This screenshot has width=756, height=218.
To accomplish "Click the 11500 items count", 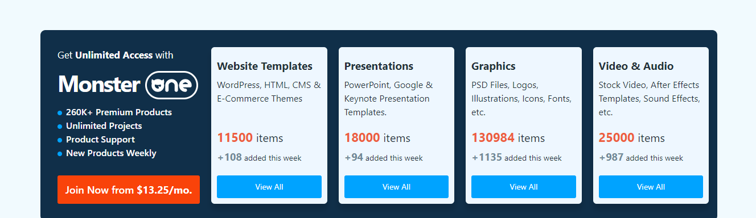I will pyautogui.click(x=250, y=138).
